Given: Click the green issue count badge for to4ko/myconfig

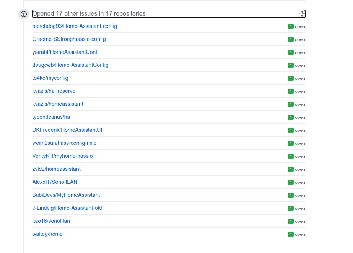Looking at the screenshot, I should pos(291,78).
